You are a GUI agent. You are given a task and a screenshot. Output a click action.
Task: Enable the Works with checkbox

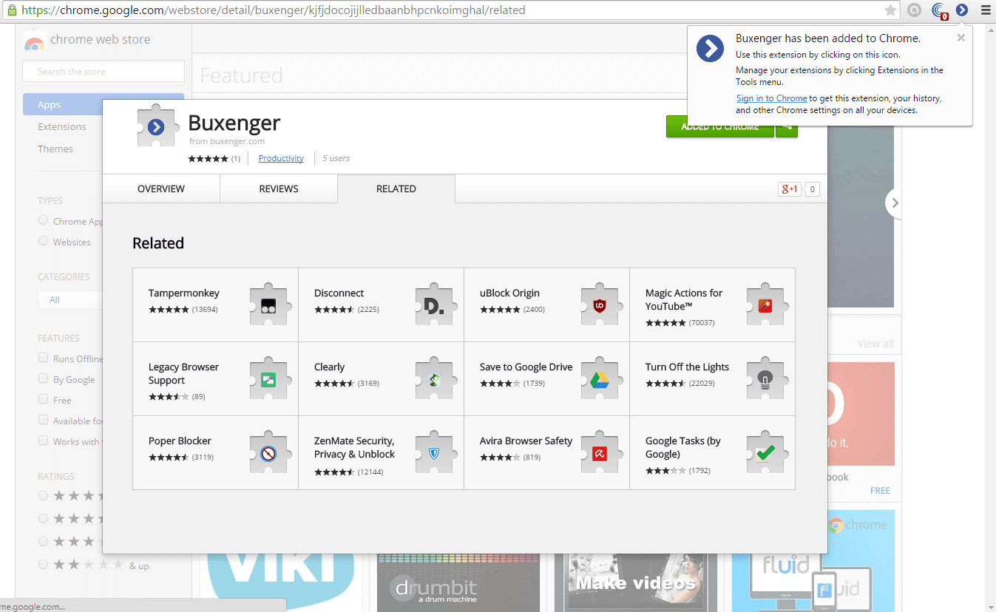tap(43, 441)
